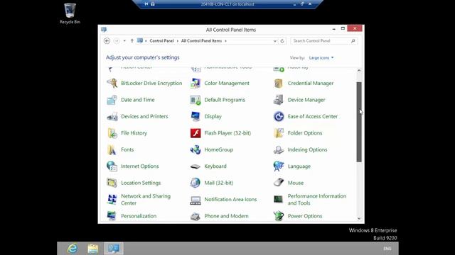Launch Internet Explorer from the taskbar

click(x=73, y=249)
